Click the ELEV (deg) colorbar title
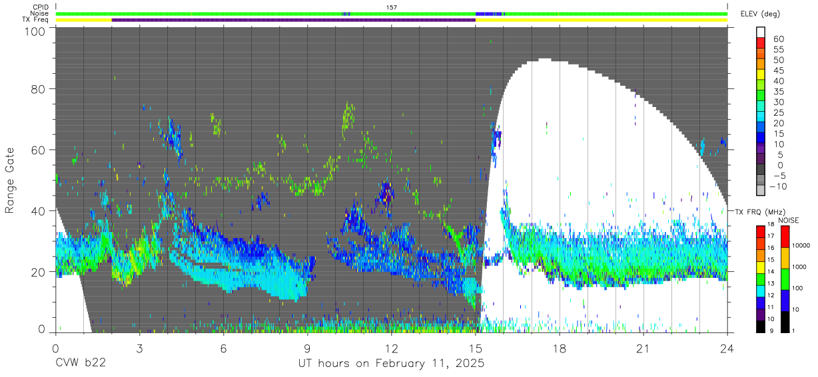This screenshot has height=377, width=818. click(x=760, y=14)
